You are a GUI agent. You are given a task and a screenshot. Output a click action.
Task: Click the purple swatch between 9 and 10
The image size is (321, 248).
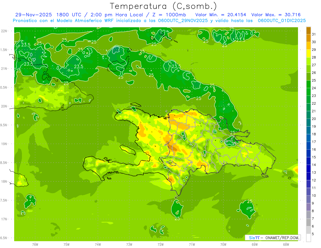pyautogui.click(x=308, y=200)
